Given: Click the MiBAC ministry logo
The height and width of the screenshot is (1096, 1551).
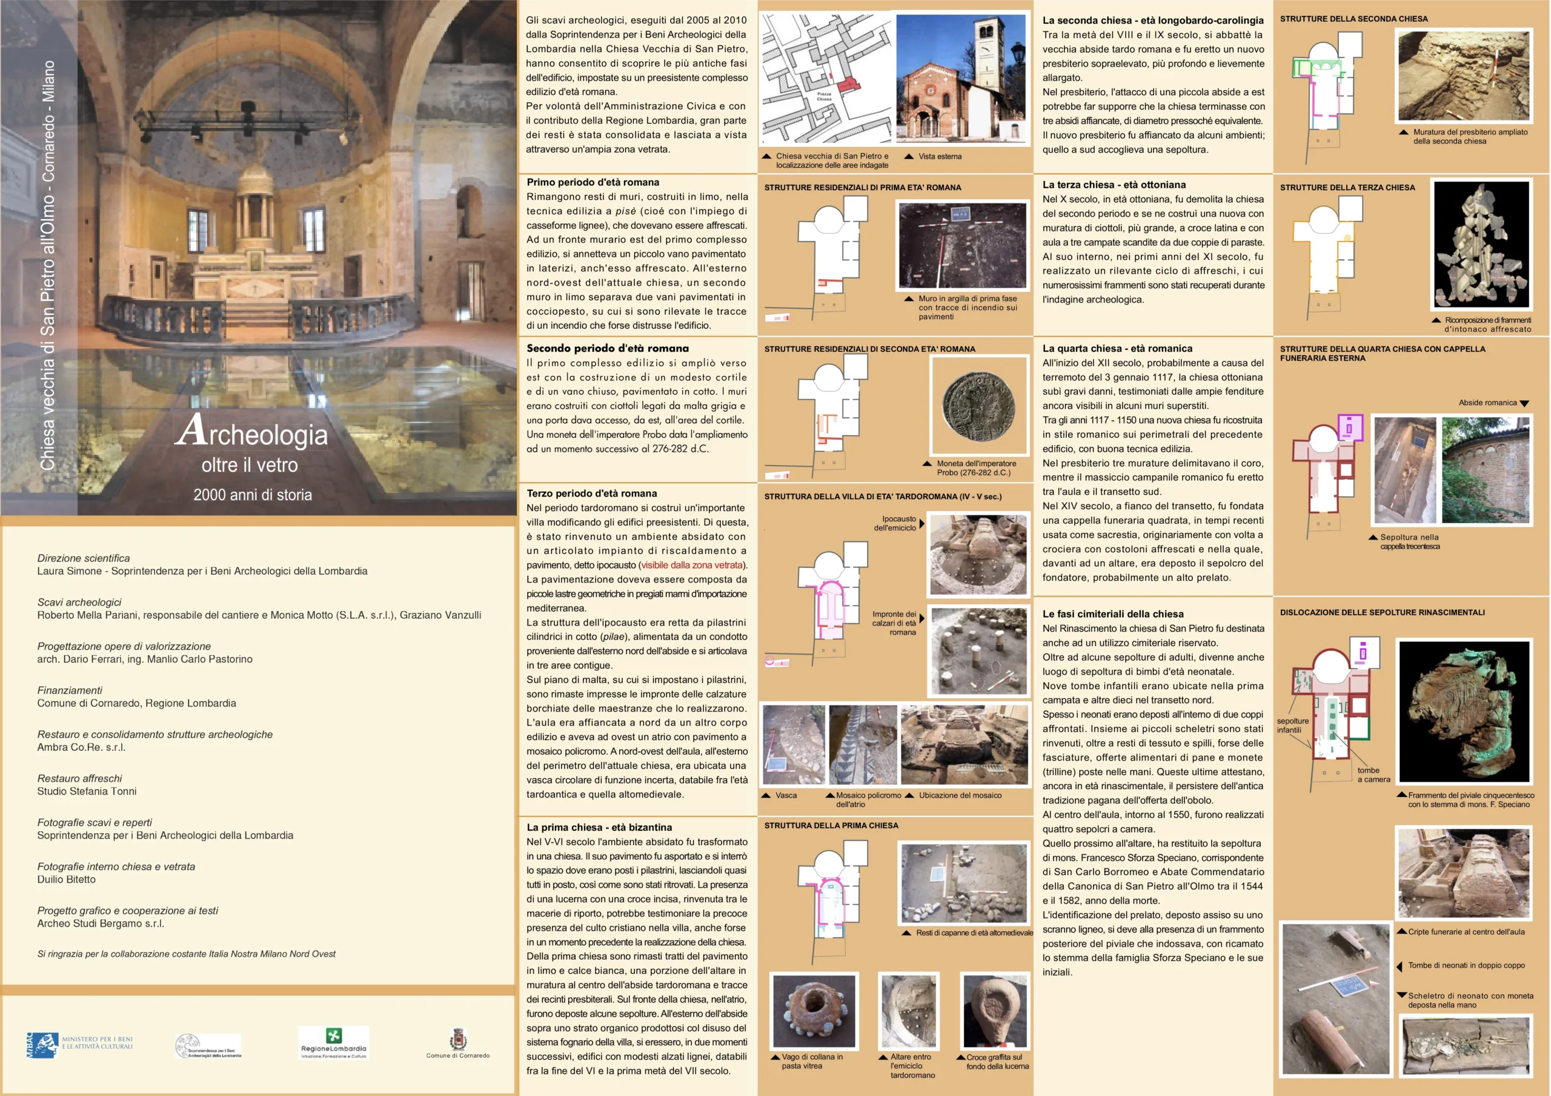Looking at the screenshot, I should (80, 1045).
